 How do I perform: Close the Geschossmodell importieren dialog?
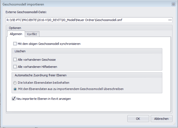point(173,5)
